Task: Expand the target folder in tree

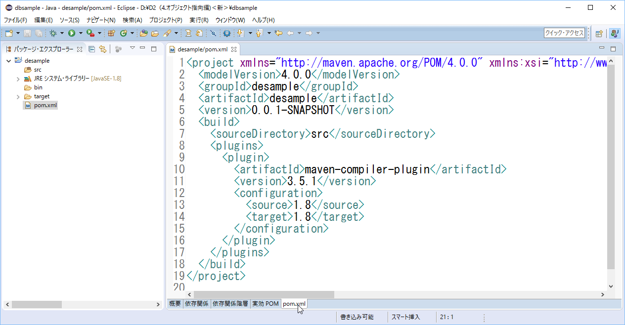Action: tap(18, 96)
